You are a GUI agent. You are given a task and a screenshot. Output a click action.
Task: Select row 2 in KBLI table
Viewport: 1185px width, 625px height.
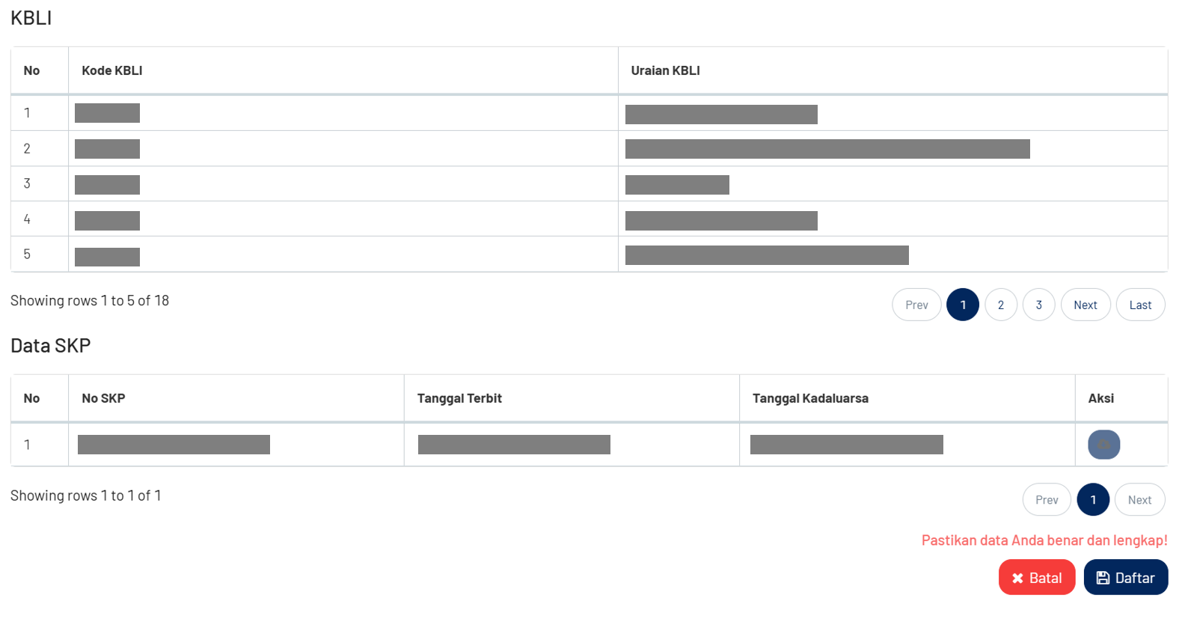589,148
